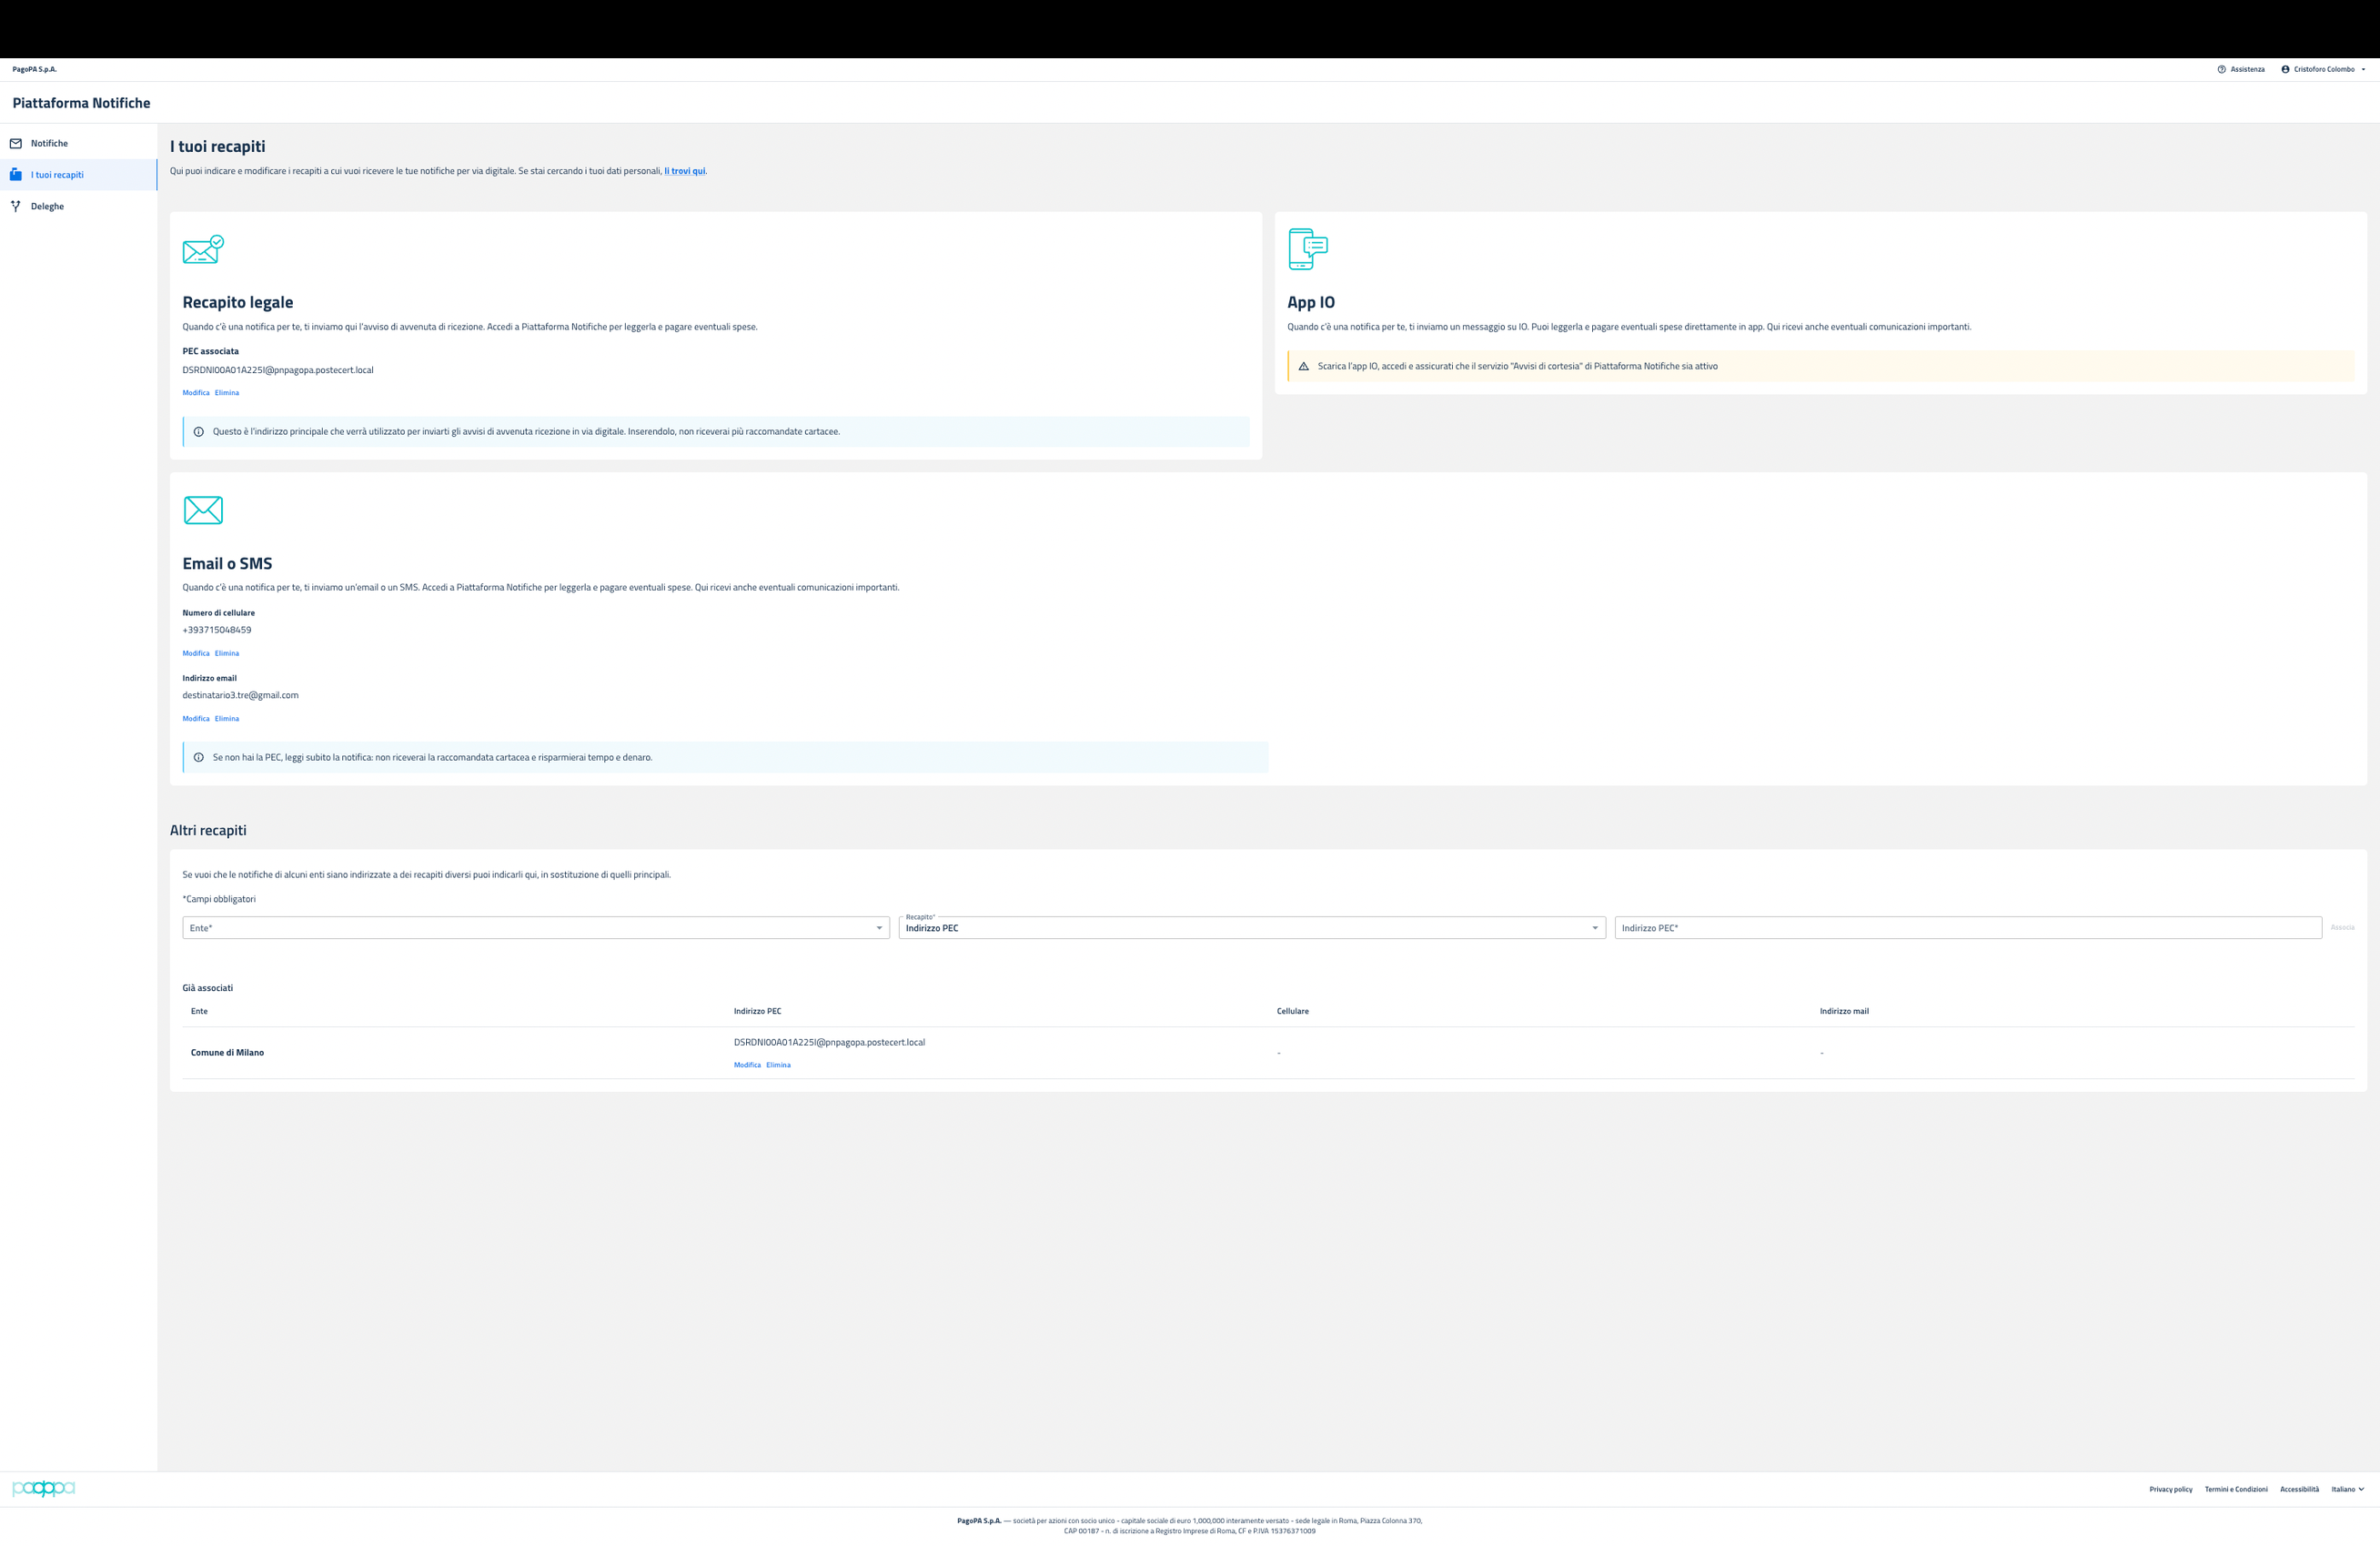Focus the Indirizzo PEC input field
This screenshot has height=1546, width=2380.
(x=1967, y=928)
